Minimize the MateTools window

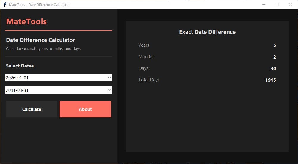tap(264, 4)
